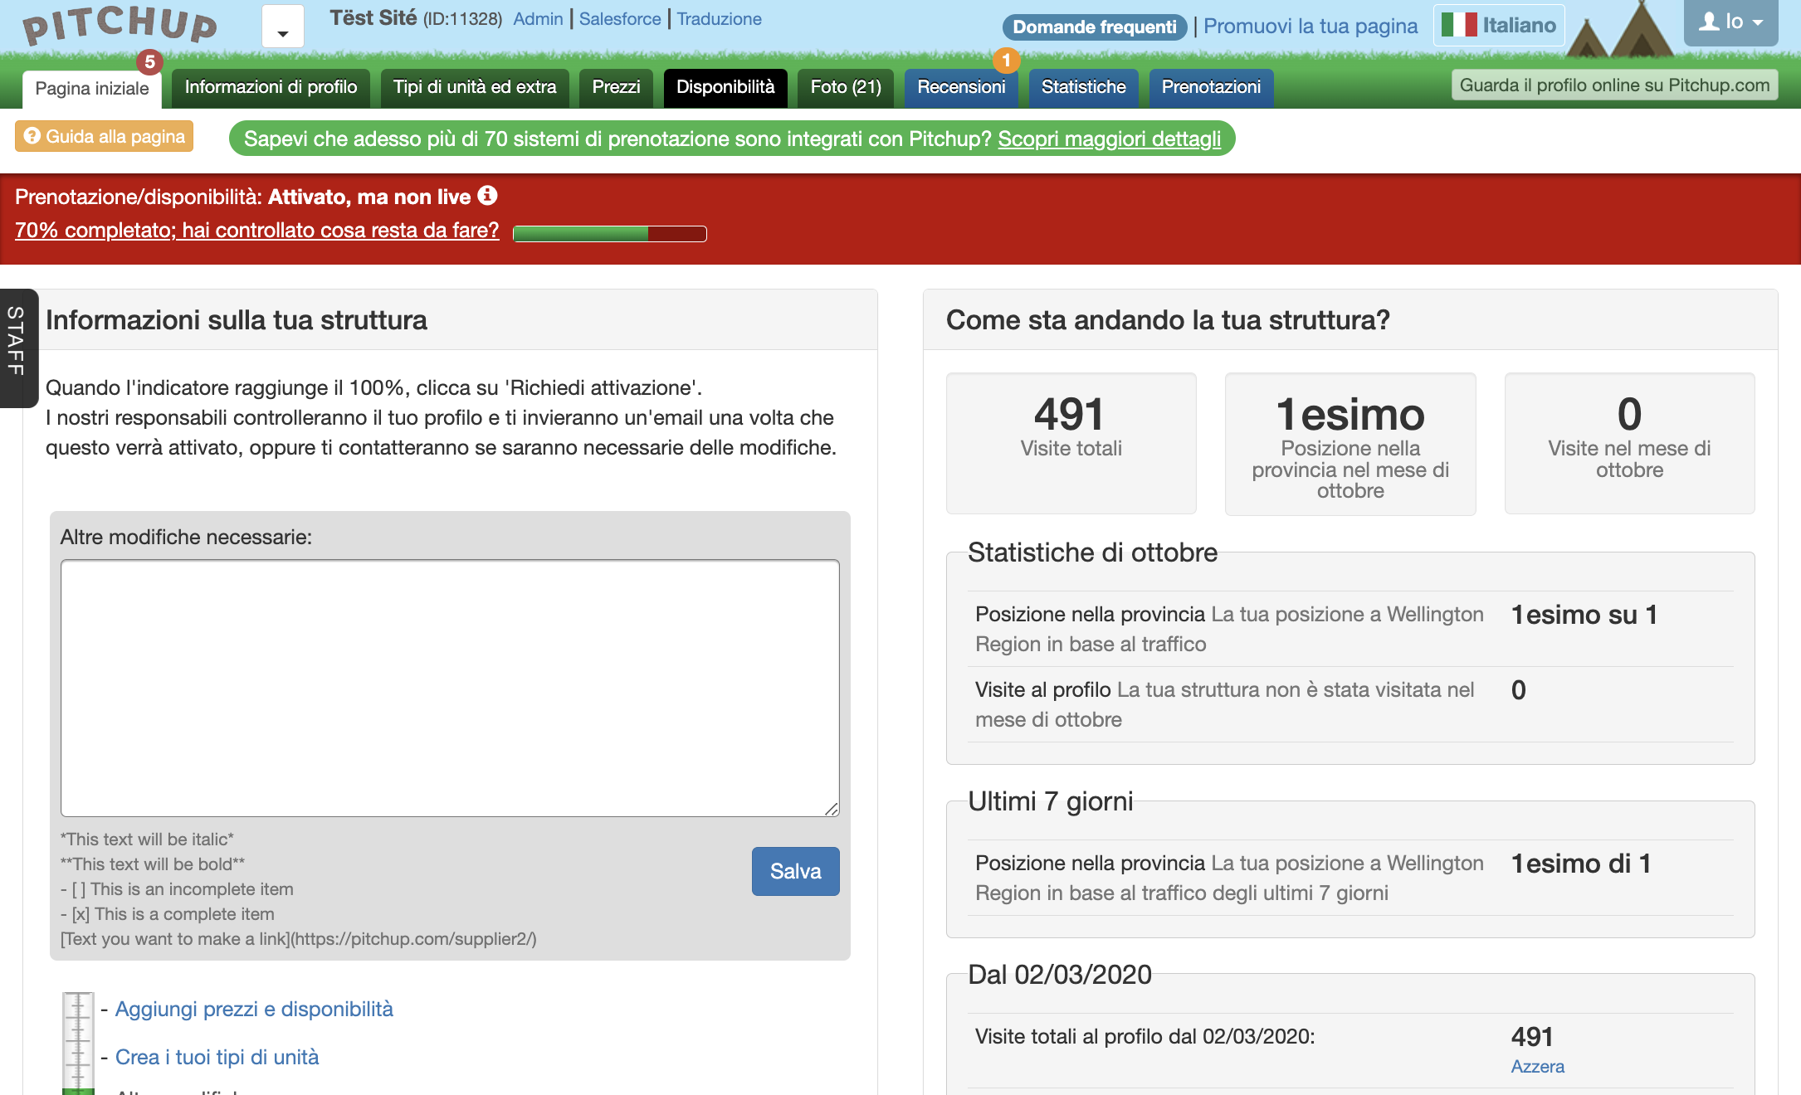Click the Domande frequenti button

pos(1095,27)
